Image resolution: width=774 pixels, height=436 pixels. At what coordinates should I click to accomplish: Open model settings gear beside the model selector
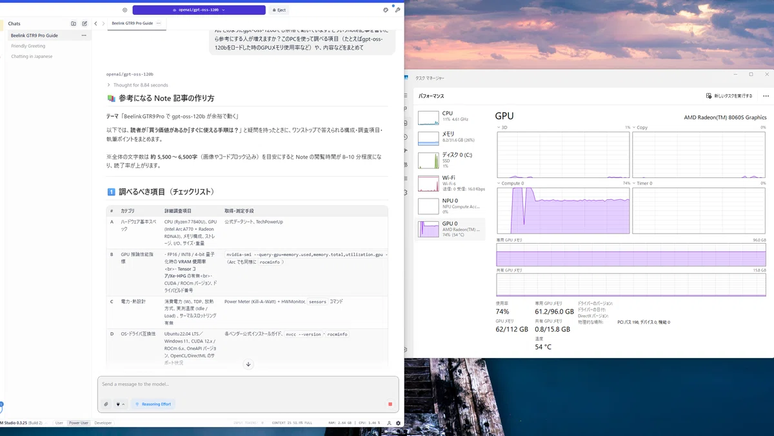coord(124,10)
